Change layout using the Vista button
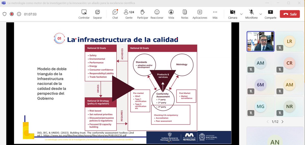Viewport: 305px width, 145px height. (171, 14)
